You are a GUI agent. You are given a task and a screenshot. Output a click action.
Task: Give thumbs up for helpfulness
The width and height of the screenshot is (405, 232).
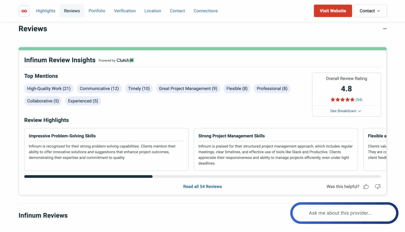(x=366, y=186)
